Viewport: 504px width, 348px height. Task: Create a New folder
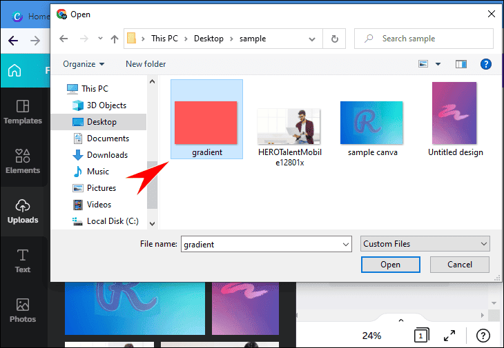coord(146,64)
